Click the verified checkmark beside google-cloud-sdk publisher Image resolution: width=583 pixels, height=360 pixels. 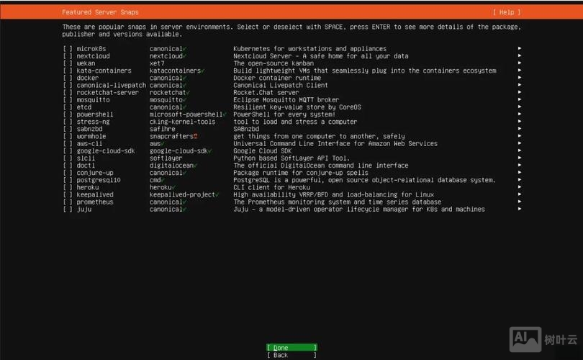click(x=209, y=151)
